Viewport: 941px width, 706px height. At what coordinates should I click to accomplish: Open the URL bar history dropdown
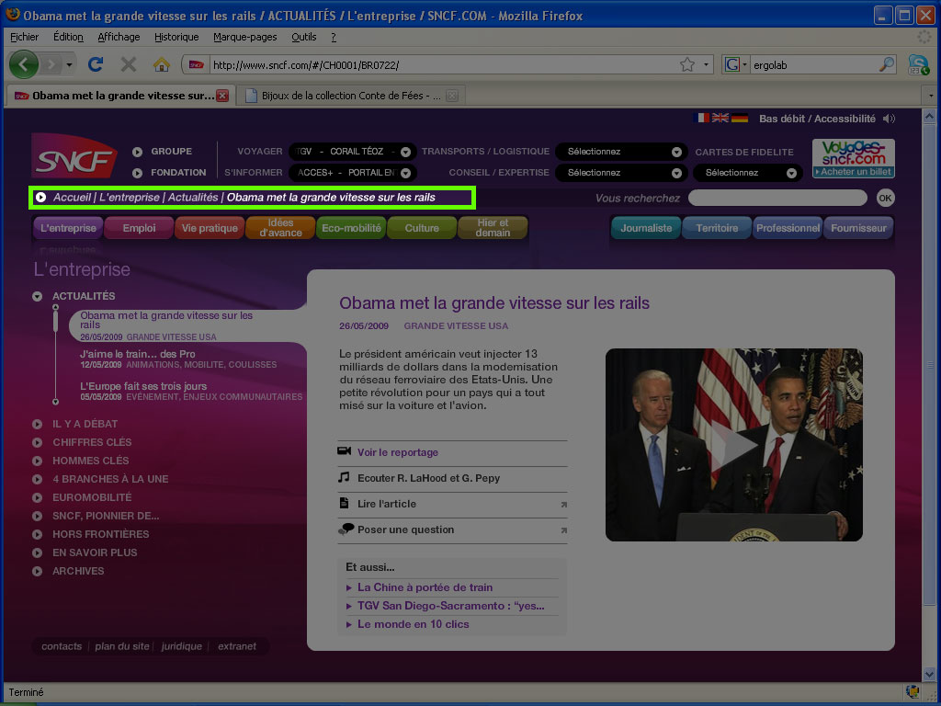click(706, 64)
